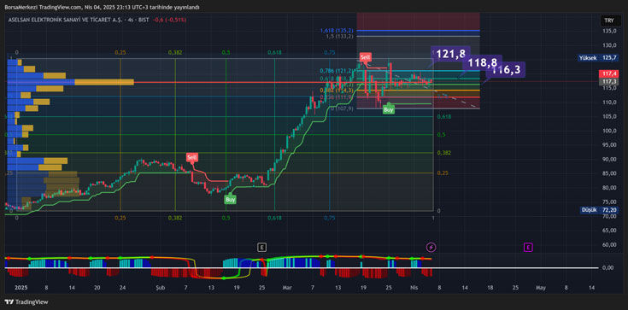Click 130,0 on the price axis

609,45
